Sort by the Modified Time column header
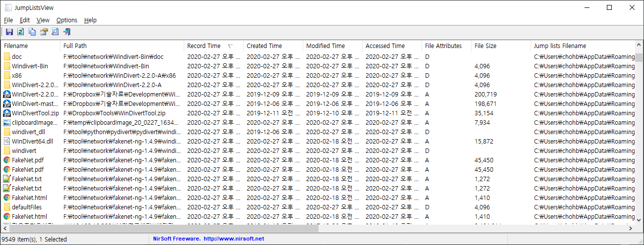The height and width of the screenshot is (245, 644). 332,46
